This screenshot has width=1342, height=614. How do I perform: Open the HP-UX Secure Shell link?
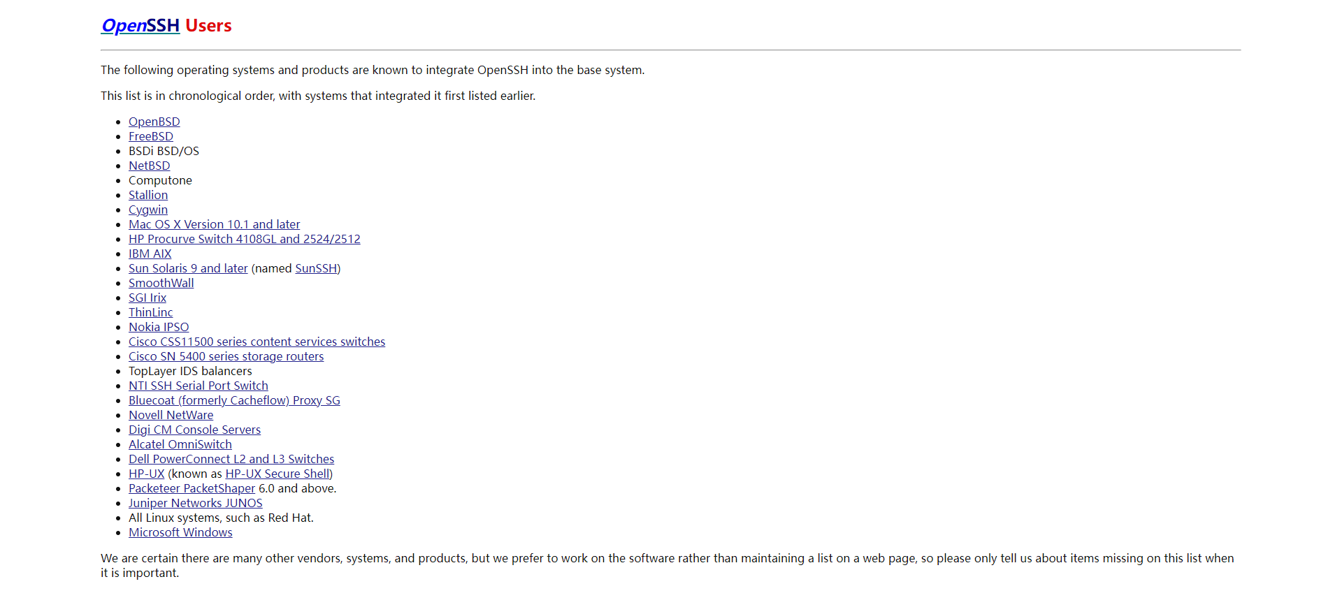[277, 474]
